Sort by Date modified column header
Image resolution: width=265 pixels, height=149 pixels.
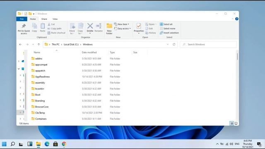[89, 53]
